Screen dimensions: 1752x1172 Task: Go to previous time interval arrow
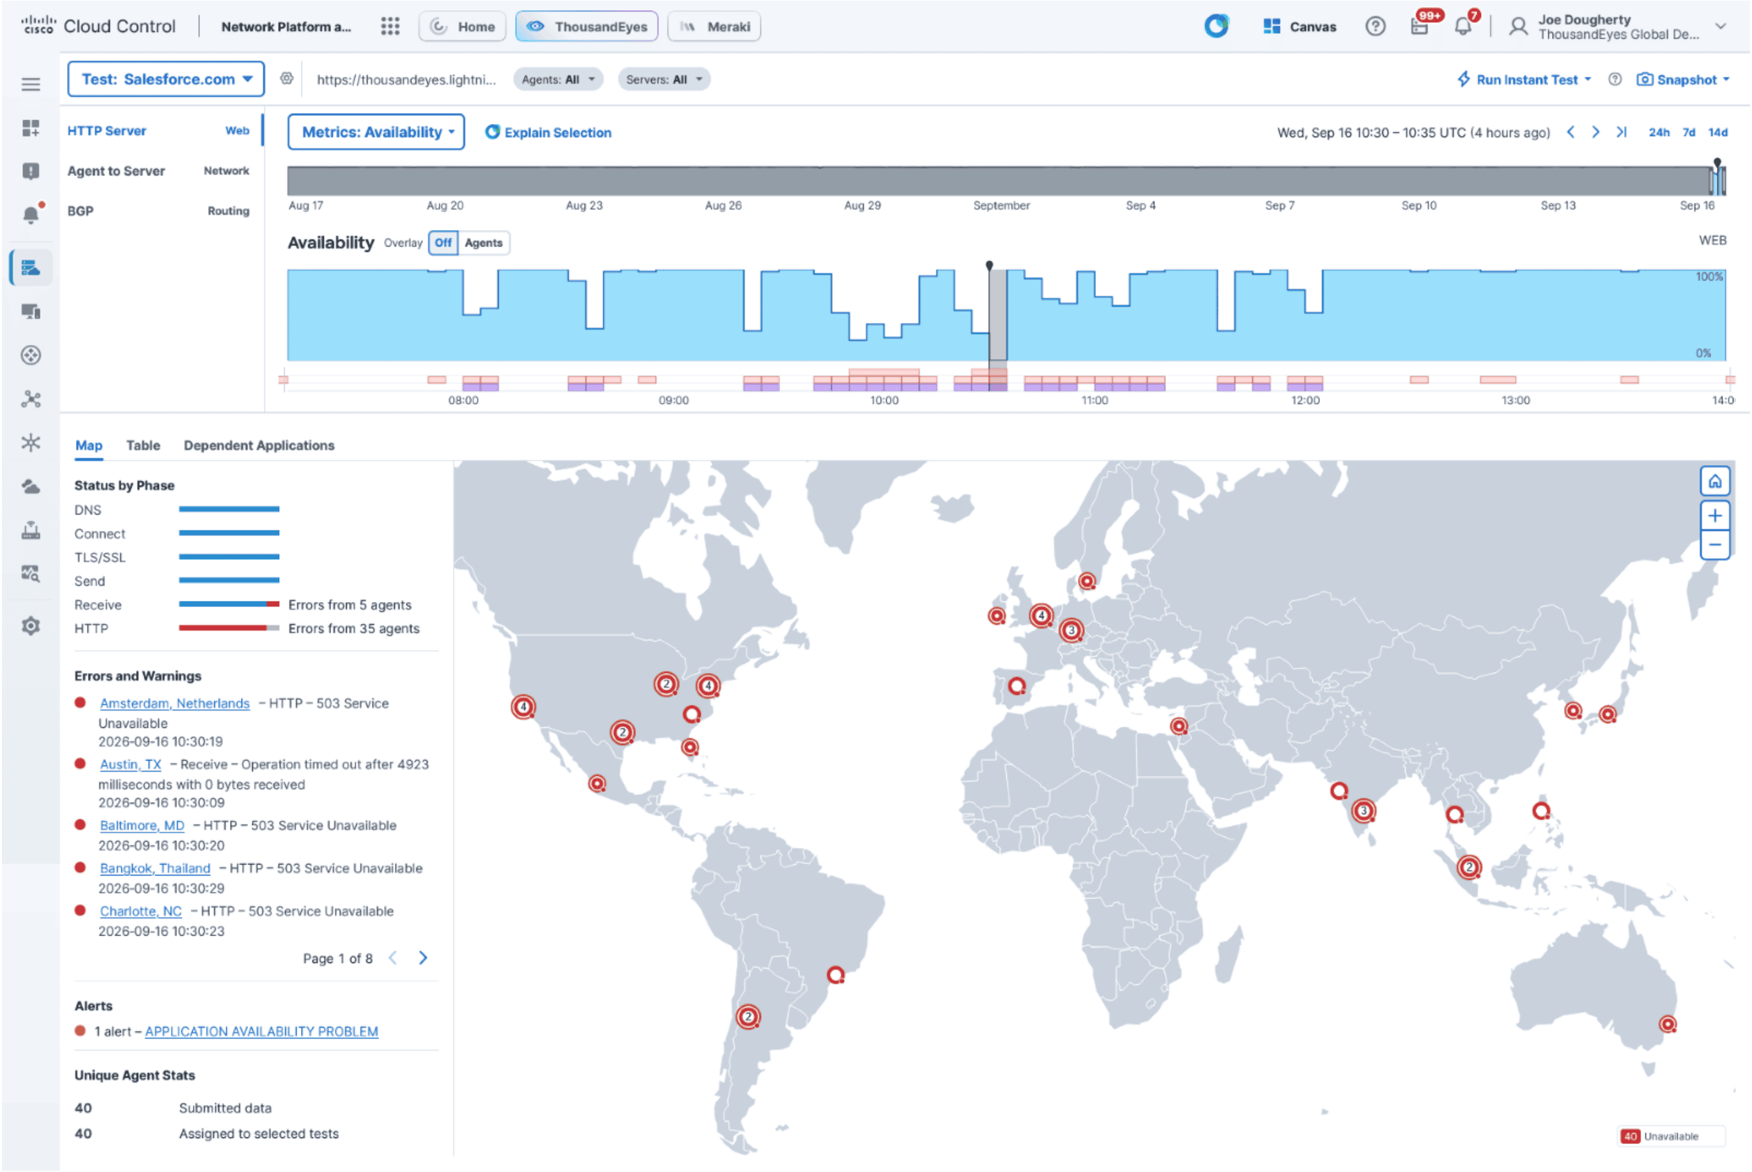pyautogui.click(x=1571, y=132)
